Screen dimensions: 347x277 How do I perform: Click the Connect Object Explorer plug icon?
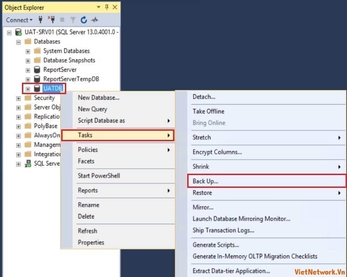click(41, 20)
